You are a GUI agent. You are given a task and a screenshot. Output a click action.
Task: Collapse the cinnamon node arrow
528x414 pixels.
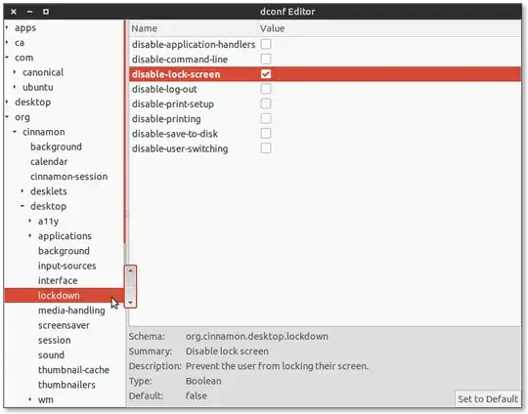pyautogui.click(x=15, y=132)
